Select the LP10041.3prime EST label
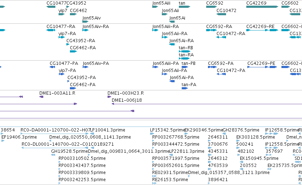This screenshot has width=302, height=185. (x=108, y=130)
